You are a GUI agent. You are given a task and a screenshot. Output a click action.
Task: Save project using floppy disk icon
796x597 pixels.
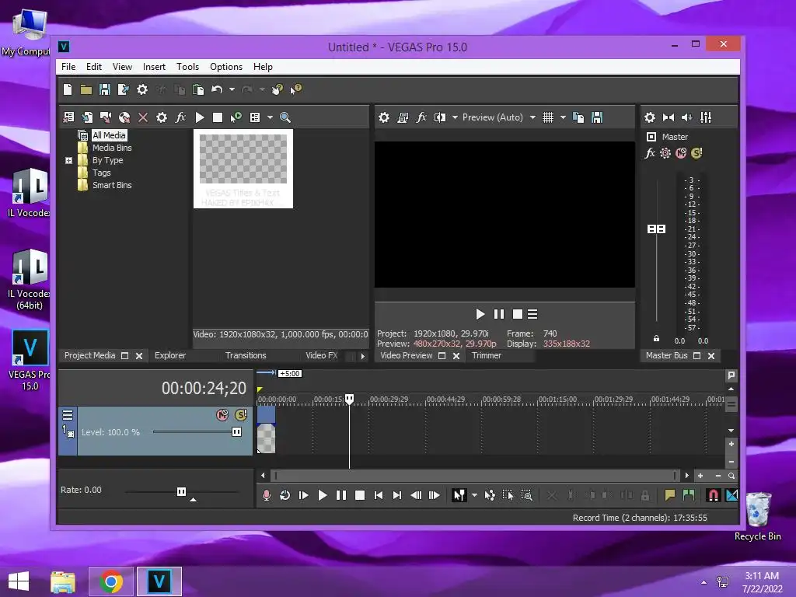(x=105, y=90)
